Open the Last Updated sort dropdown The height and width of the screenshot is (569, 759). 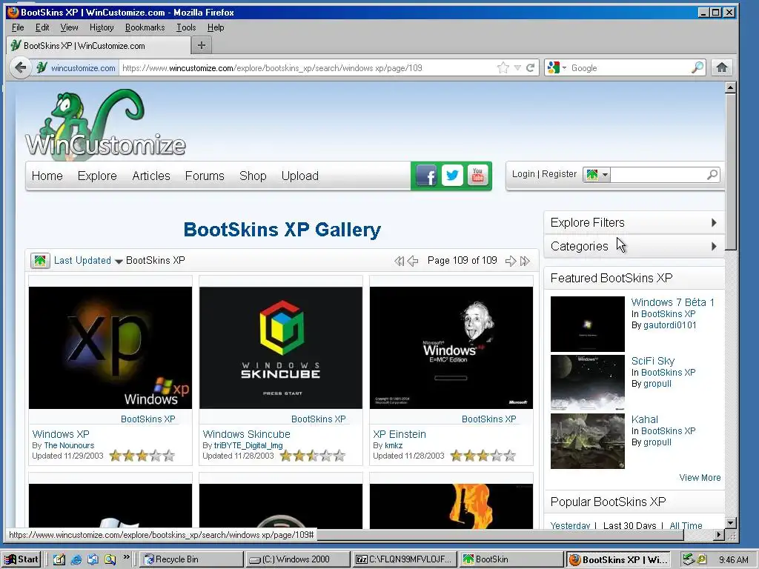click(x=88, y=261)
